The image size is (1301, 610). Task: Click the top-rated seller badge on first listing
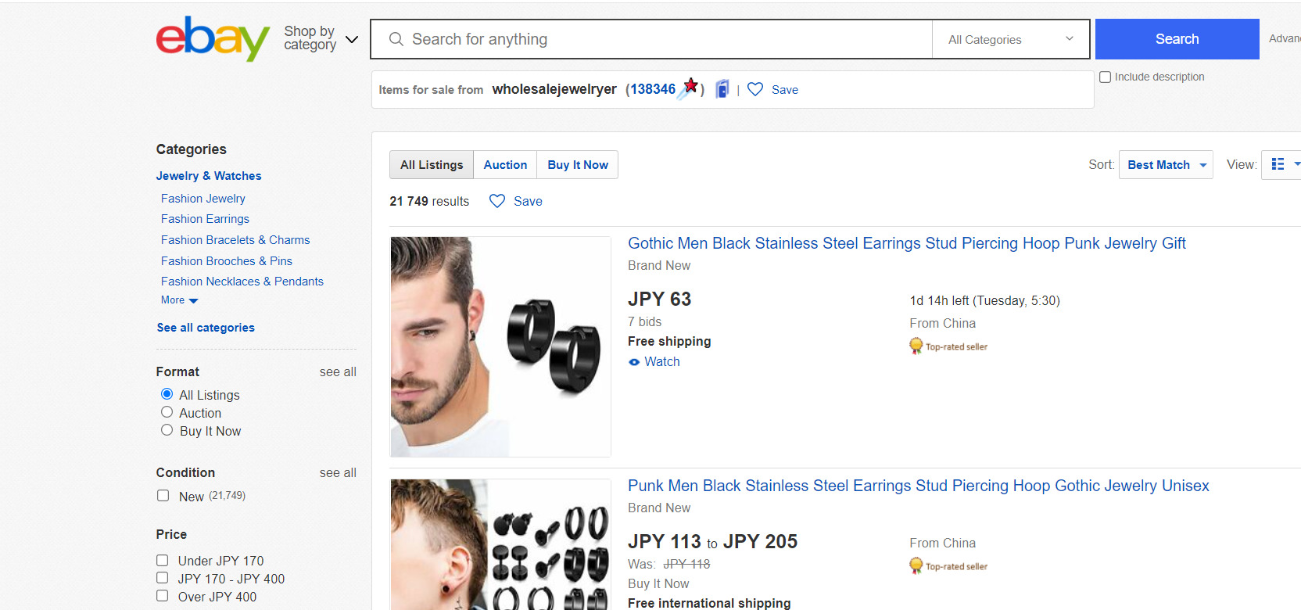coord(916,346)
